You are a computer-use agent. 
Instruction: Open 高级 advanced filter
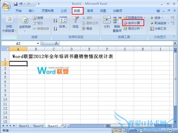click(x=87, y=28)
